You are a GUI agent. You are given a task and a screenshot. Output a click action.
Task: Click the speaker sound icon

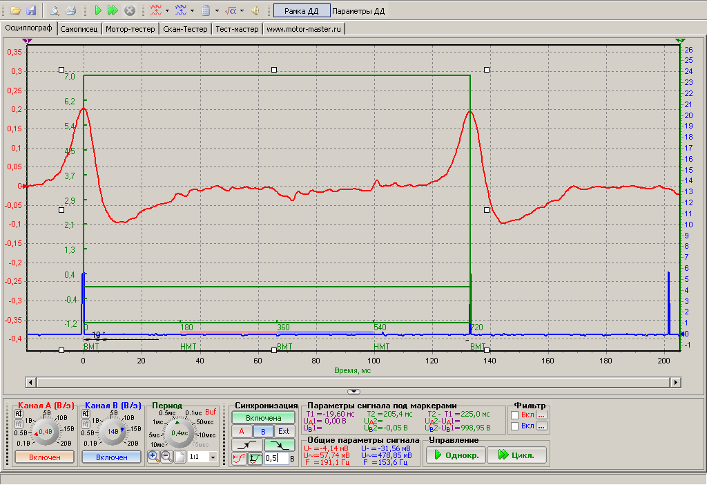pos(255,10)
